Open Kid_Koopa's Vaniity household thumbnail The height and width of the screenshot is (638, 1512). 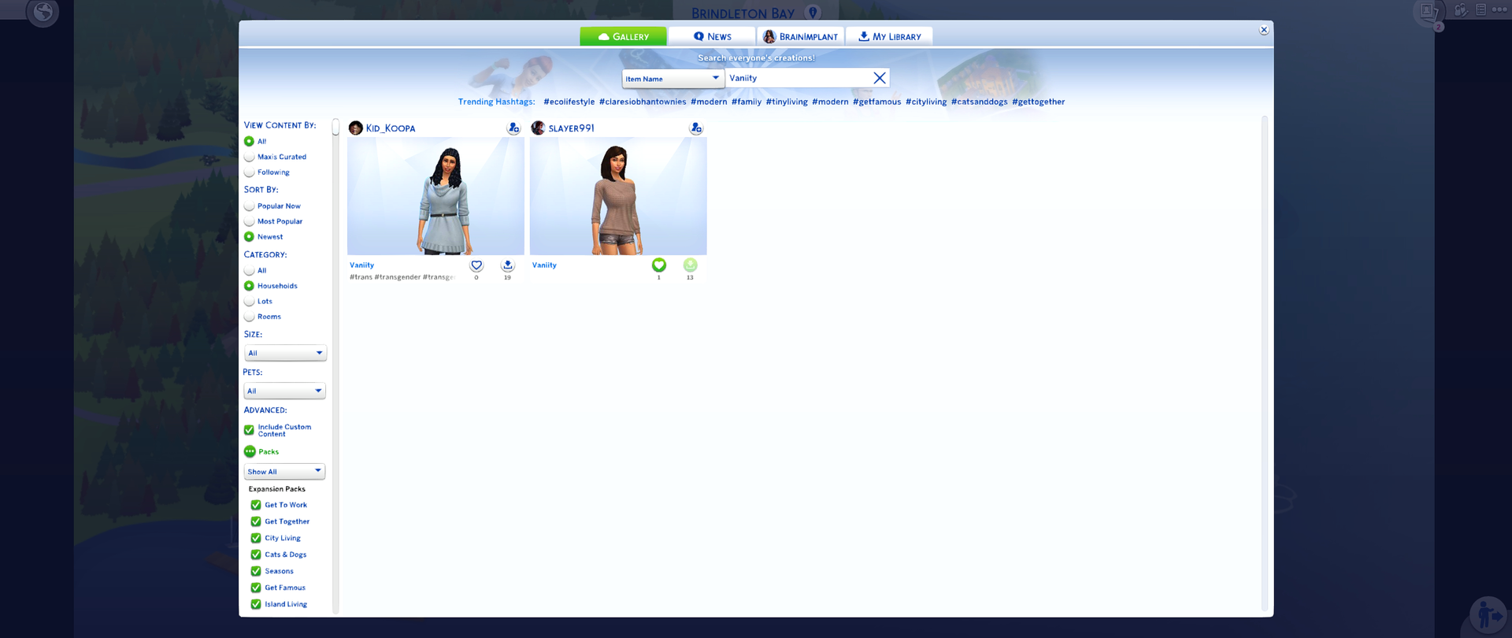tap(435, 196)
